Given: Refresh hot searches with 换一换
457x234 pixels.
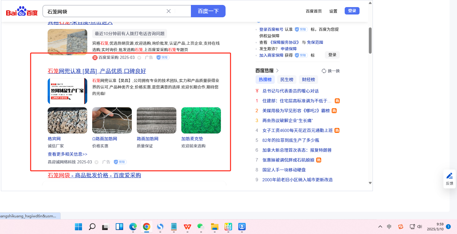Looking at the screenshot, I should [x=331, y=71].
